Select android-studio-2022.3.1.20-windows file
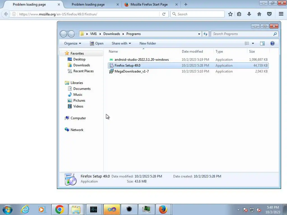 click(x=188, y=60)
